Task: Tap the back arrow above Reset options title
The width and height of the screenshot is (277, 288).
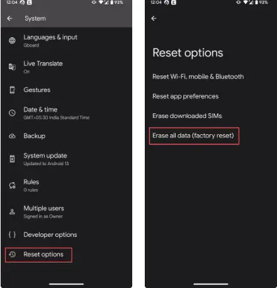Action: pyautogui.click(x=154, y=18)
